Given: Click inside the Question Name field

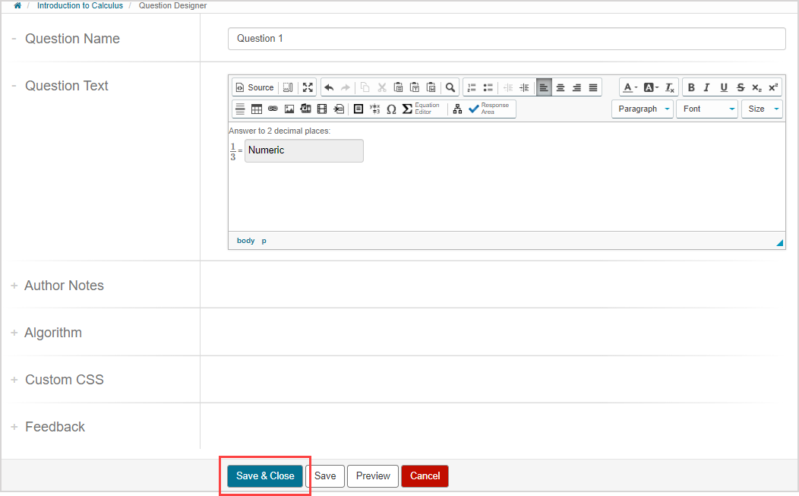Looking at the screenshot, I should coord(507,38).
